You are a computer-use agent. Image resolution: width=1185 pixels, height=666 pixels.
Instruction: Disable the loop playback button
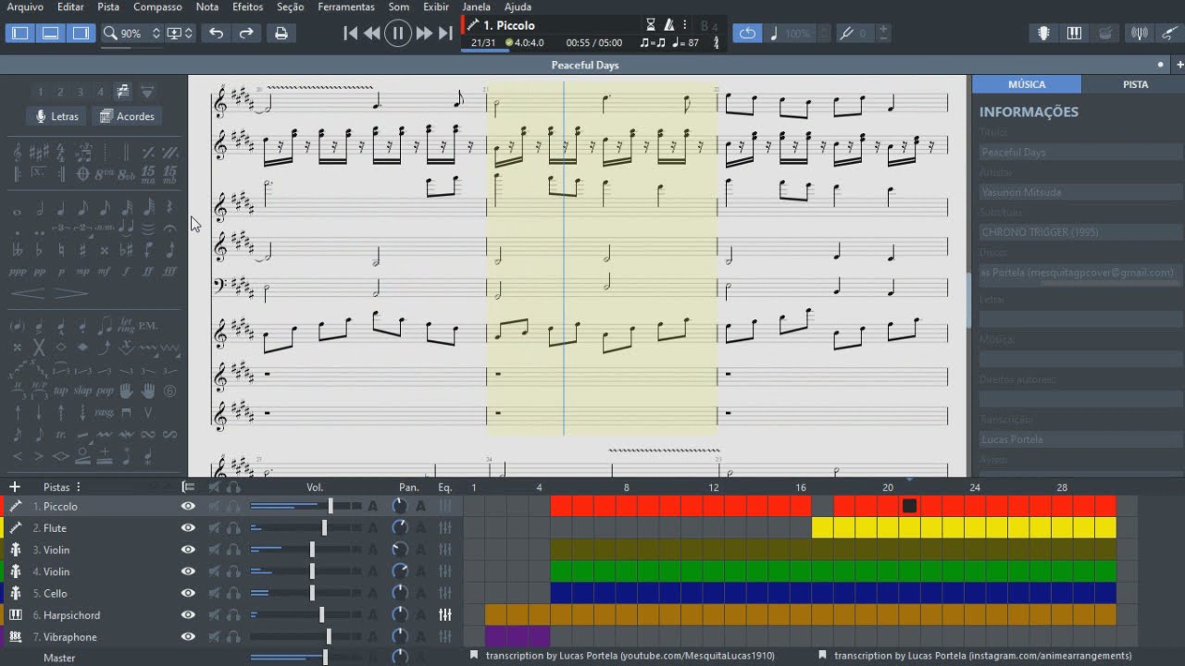point(747,33)
